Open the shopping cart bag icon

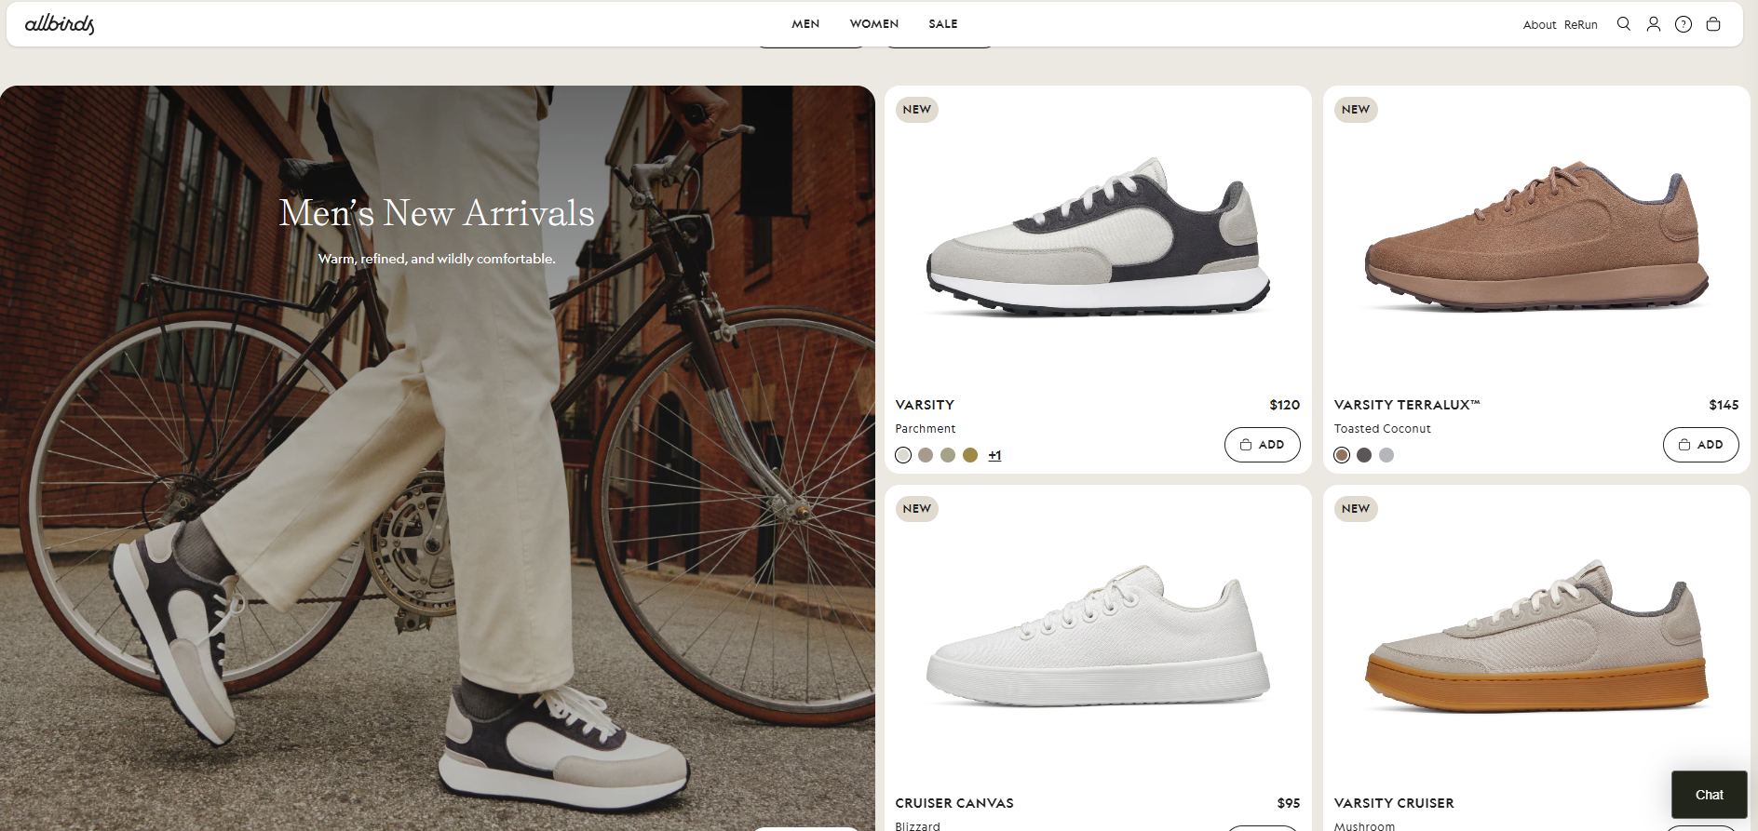pyautogui.click(x=1712, y=24)
